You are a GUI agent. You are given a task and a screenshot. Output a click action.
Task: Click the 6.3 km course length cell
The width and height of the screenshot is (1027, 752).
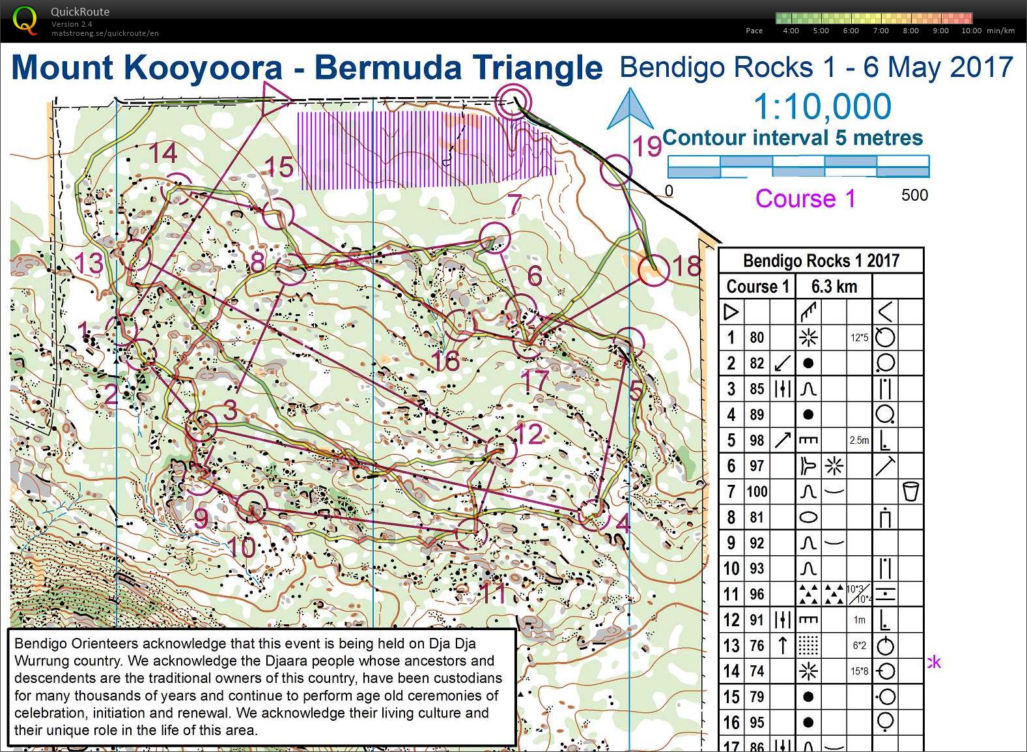pyautogui.click(x=834, y=286)
